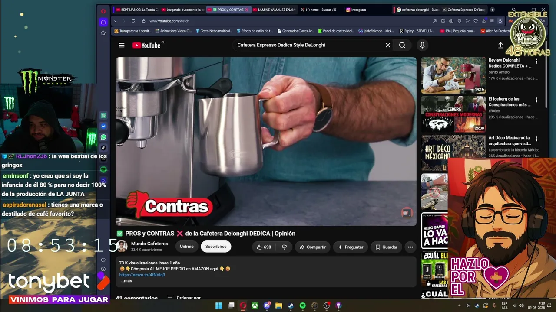The image size is (556, 312).
Task: Like the video with 698 likes
Action: pyautogui.click(x=263, y=247)
